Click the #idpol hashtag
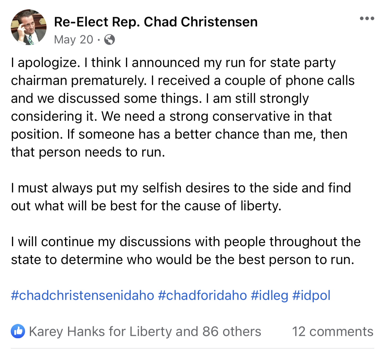Screen dimensions: 385x349 click(x=312, y=295)
